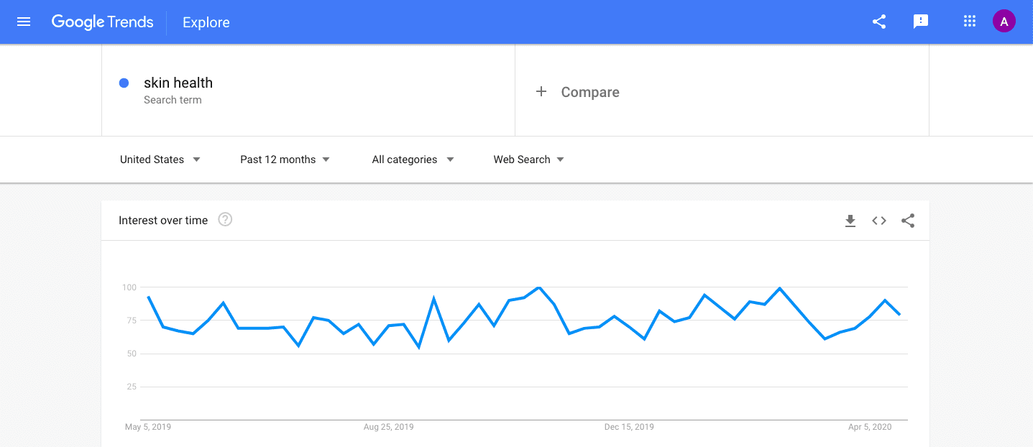Open the Google apps grid
1033x447 pixels.
point(970,22)
